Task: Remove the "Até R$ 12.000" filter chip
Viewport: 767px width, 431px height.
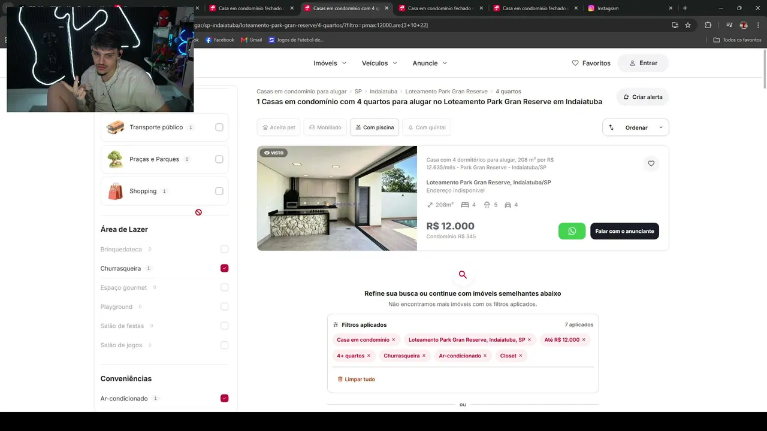Action: [584, 340]
